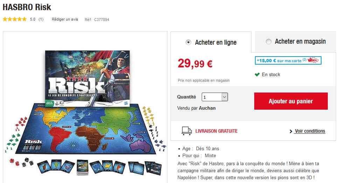Switch to the Acheter en ligne tab
The height and width of the screenshot is (183, 353).
click(211, 42)
